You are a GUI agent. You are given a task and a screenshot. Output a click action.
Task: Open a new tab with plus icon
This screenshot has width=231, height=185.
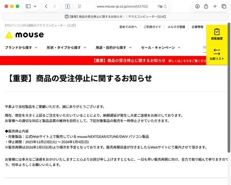(215, 7)
